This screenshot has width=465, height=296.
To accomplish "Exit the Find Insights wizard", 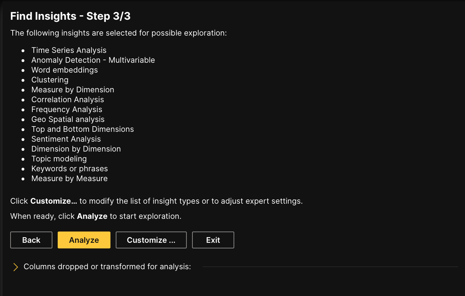I will [213, 240].
